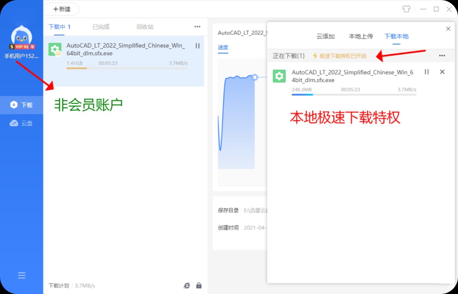The height and width of the screenshot is (294, 458).
Task: Open the skin theme shirt icon
Action: (x=406, y=9)
